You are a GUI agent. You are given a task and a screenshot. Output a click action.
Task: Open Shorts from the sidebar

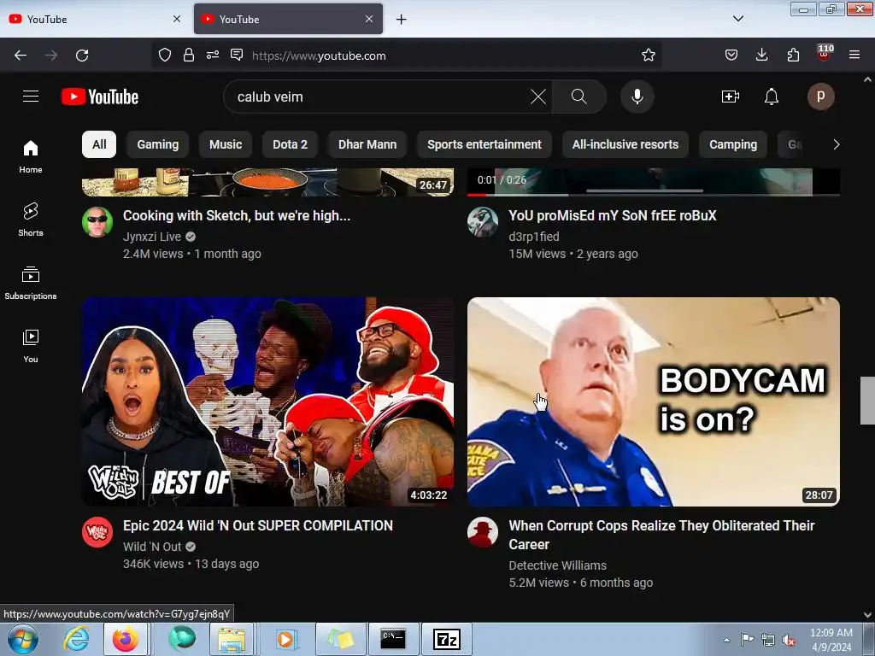[x=31, y=220]
